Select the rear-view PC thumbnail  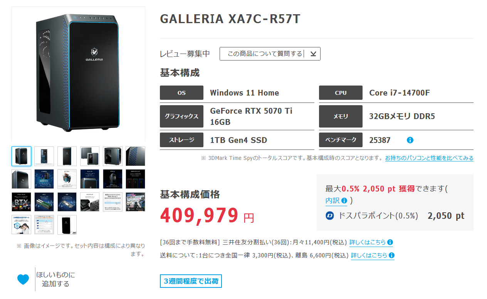[44, 156]
